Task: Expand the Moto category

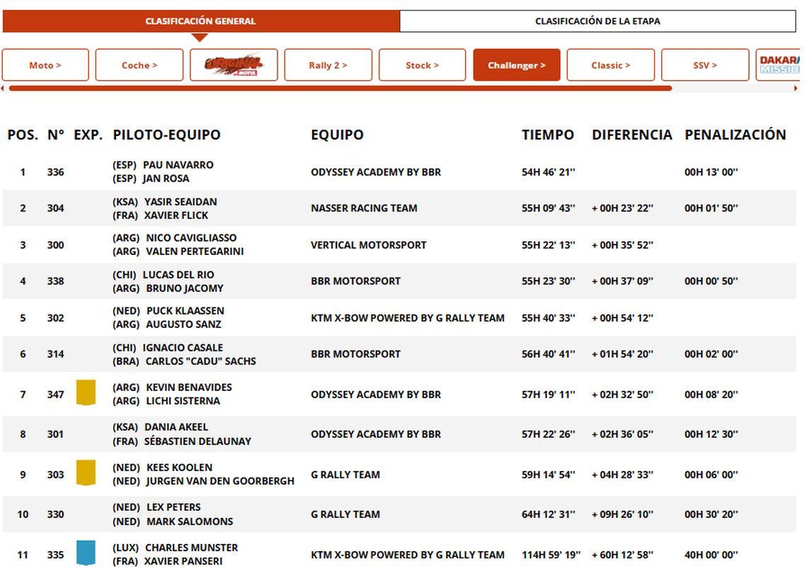Action: click(x=45, y=65)
